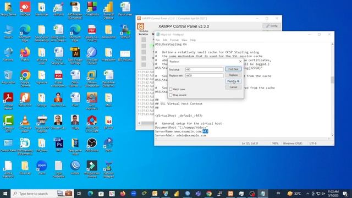
Task: Open the WinSCP desktop shortcut
Action: point(125,31)
